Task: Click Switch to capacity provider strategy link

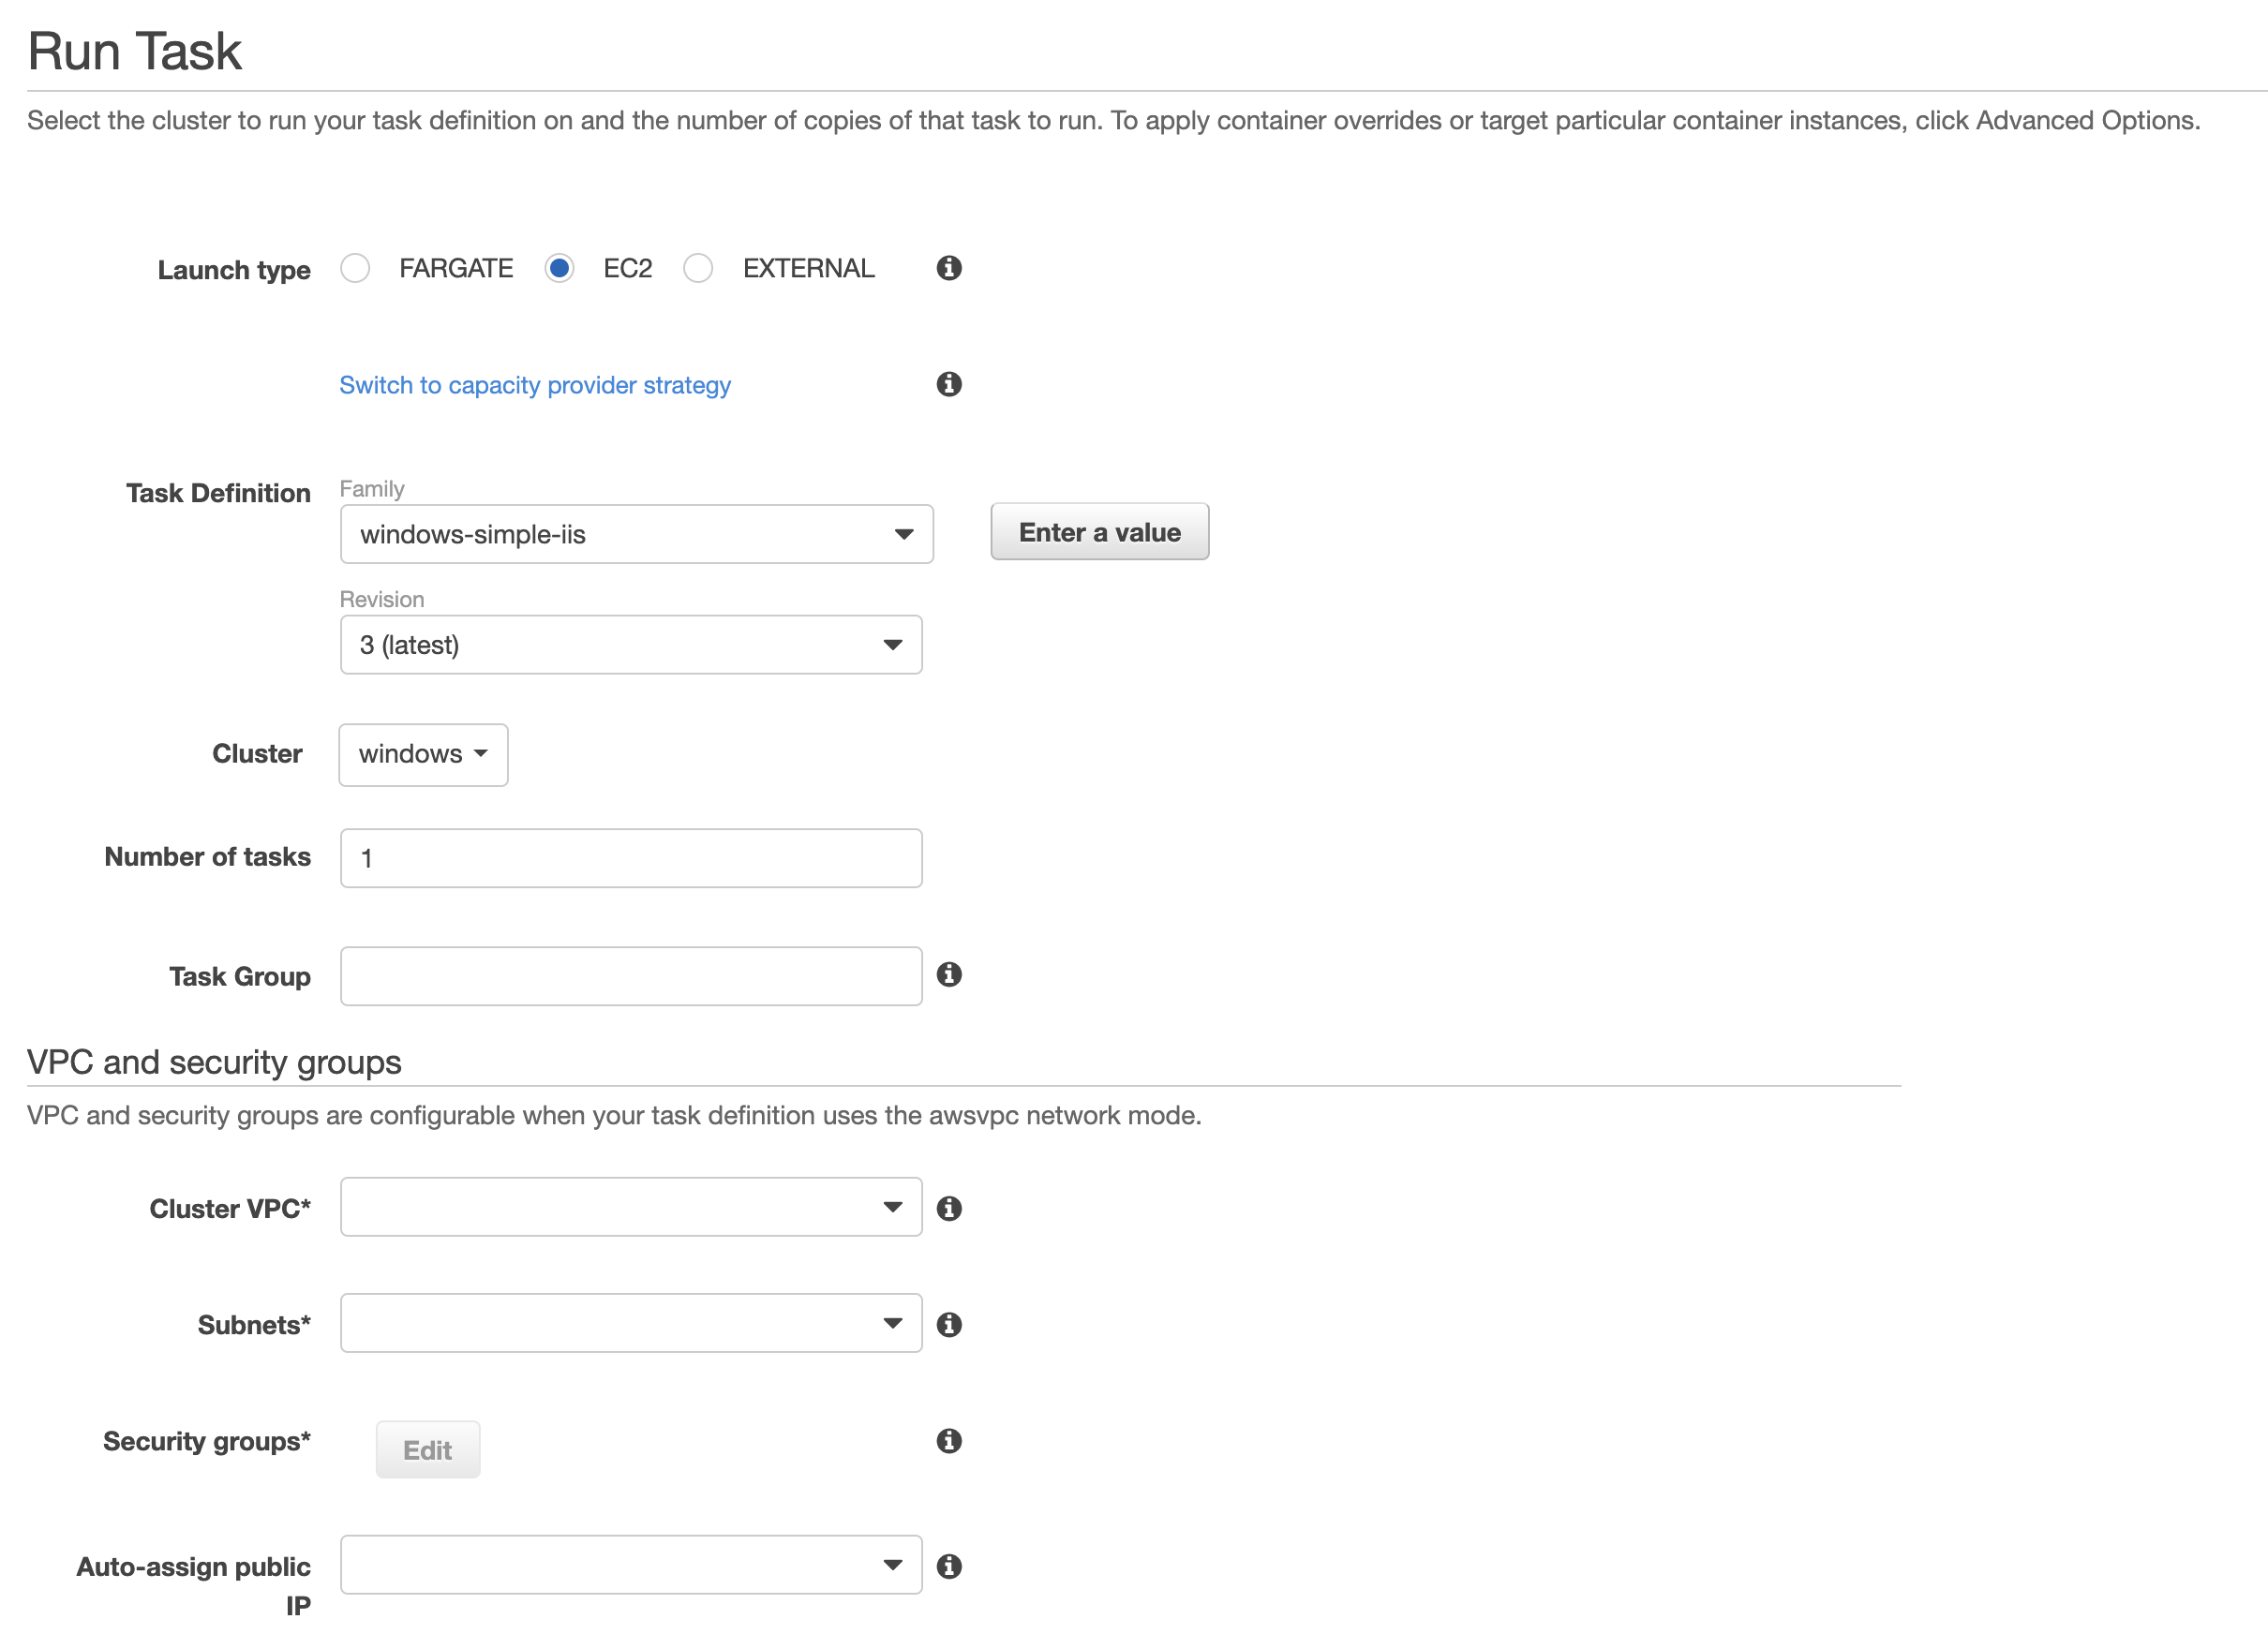Action: (535, 385)
